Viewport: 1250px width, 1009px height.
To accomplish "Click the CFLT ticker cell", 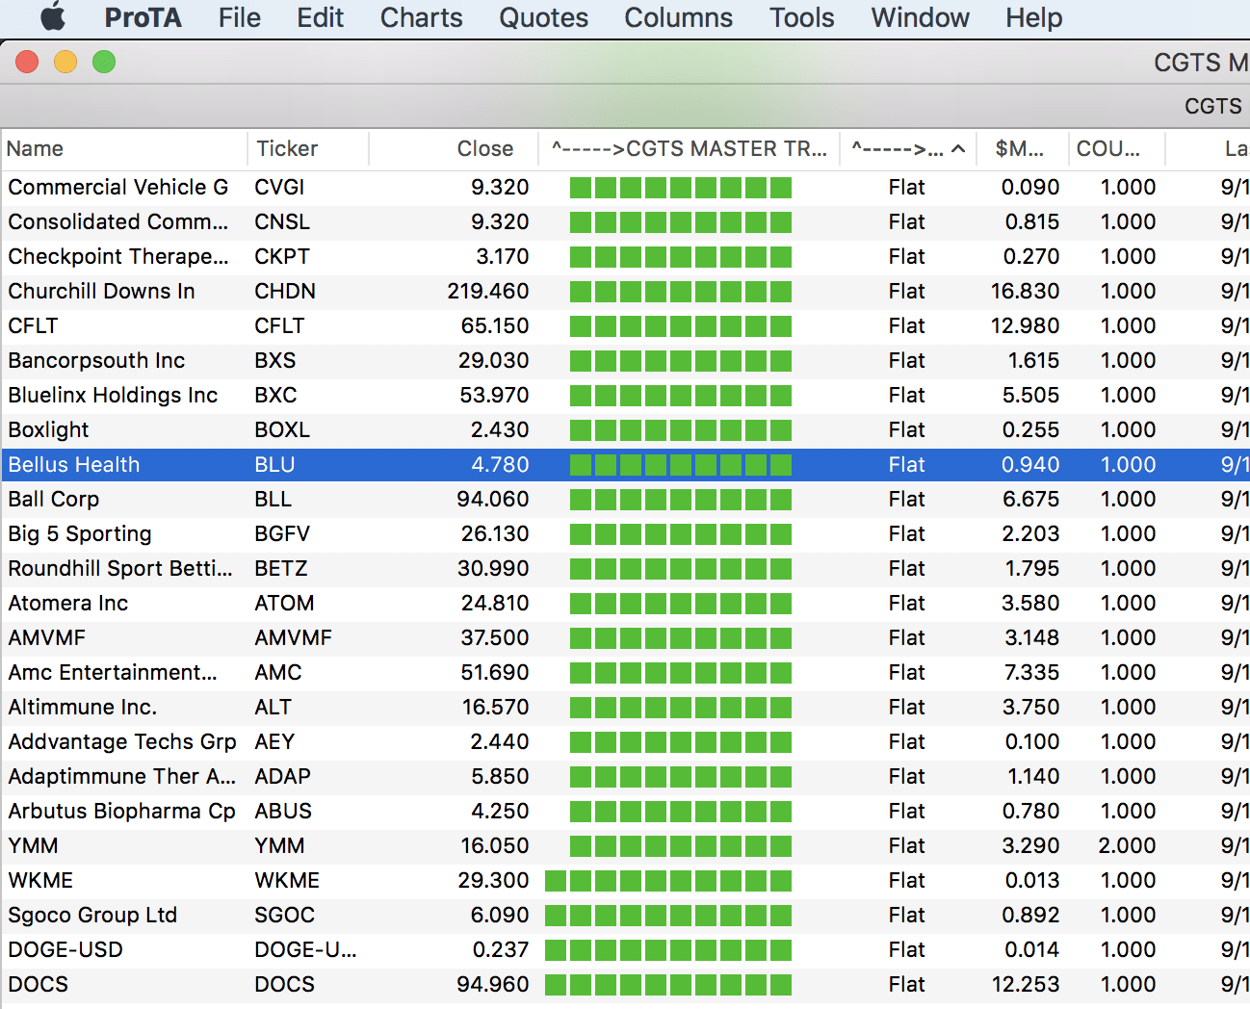I will click(x=279, y=325).
